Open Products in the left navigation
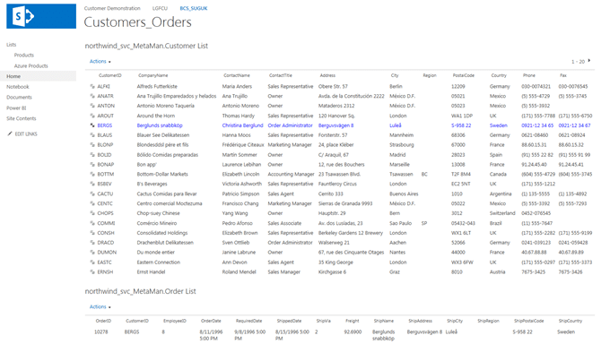The height and width of the screenshot is (344, 601). tap(24, 56)
